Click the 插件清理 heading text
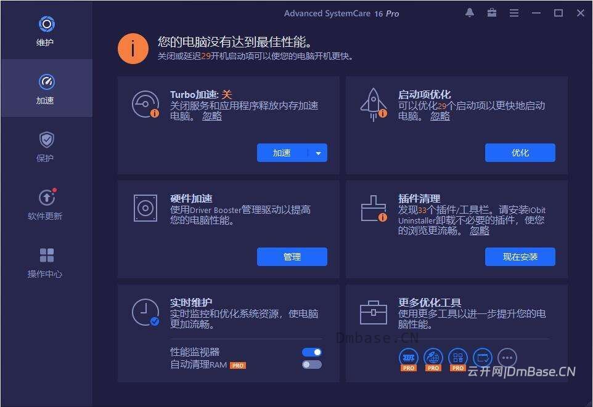 (x=419, y=198)
